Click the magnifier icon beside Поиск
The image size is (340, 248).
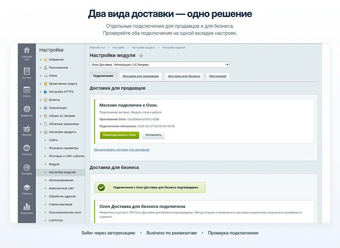tap(45, 76)
